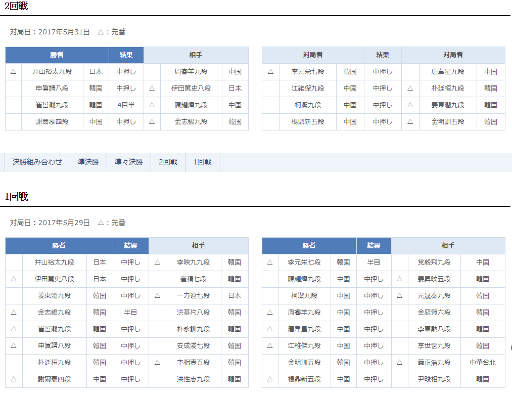Select the 準々決勝 tab
512x395 pixels.
point(129,162)
